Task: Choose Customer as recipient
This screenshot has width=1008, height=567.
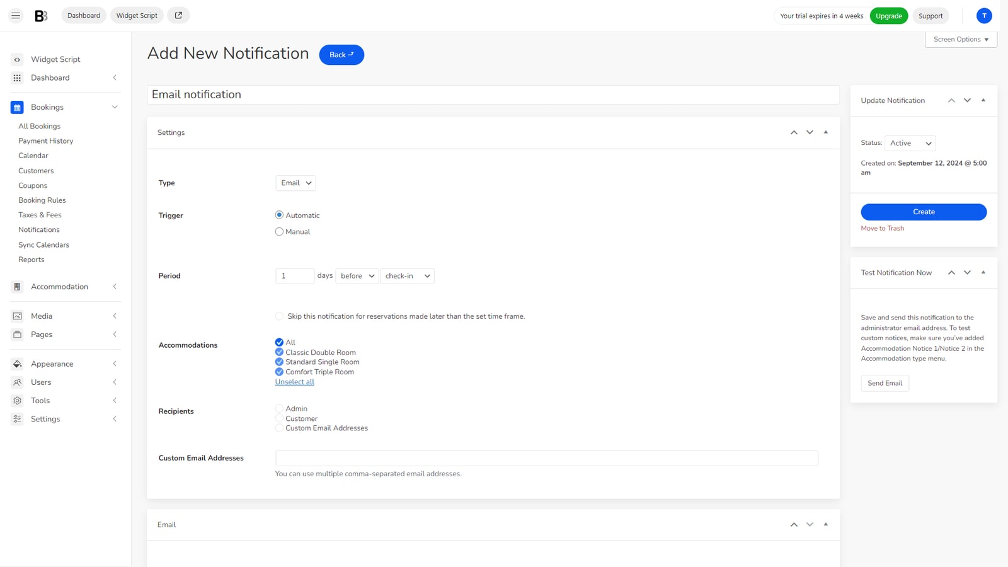Action: 279,418
